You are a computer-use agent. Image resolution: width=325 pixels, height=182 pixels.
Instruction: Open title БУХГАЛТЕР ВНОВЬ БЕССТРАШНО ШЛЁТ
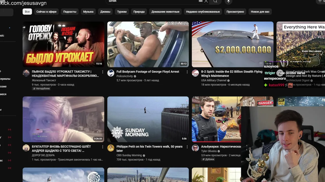click(x=61, y=148)
